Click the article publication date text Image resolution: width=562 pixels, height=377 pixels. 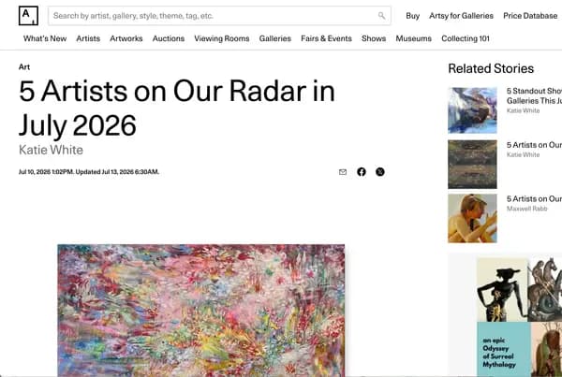point(89,172)
